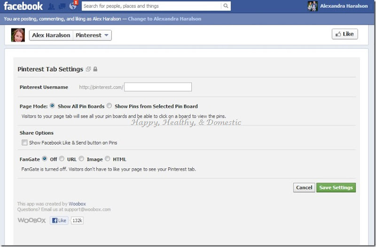Expand the Pinterest tab dropdown
This screenshot has height=247, width=376.
pyautogui.click(x=92, y=35)
